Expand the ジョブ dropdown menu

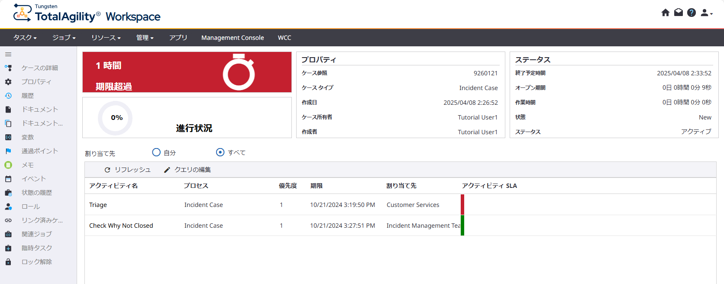click(x=64, y=38)
